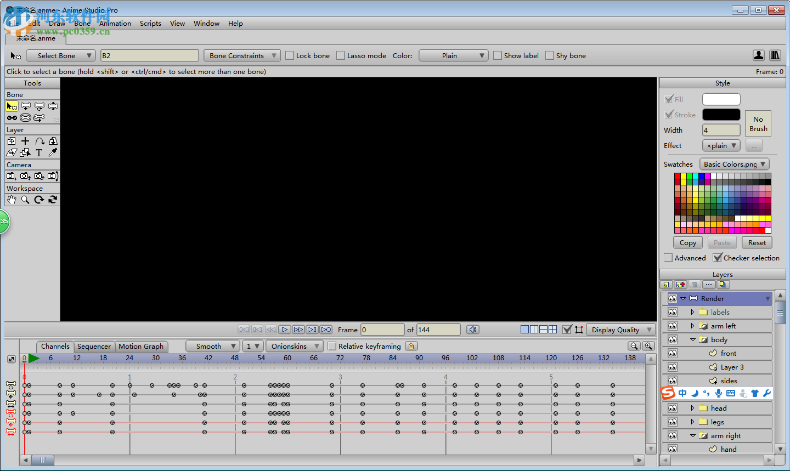
Task: Switch to the Motion Graph tab
Action: (142, 347)
